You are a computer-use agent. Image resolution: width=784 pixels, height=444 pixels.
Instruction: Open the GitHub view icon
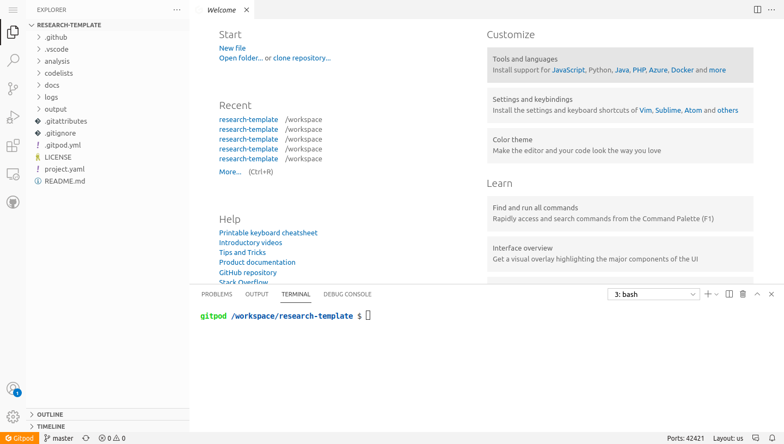pyautogui.click(x=13, y=202)
